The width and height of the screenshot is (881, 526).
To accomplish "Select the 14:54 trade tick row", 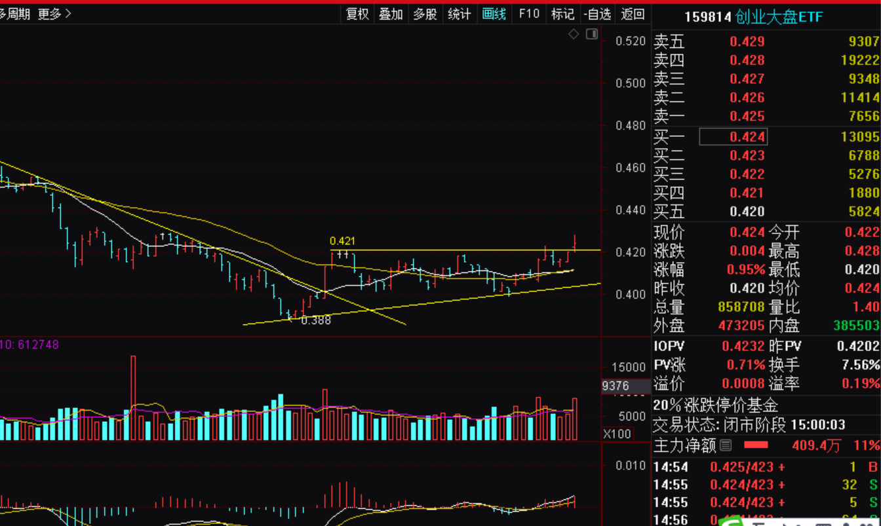I will tap(766, 467).
